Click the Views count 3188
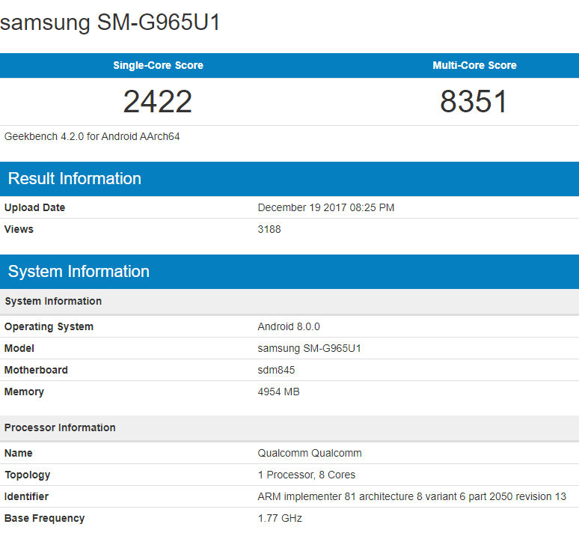Viewport: 579px width, 539px height. [269, 229]
